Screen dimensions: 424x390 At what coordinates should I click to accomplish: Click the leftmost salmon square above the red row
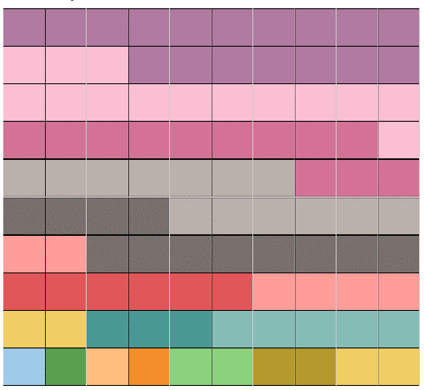click(x=24, y=254)
